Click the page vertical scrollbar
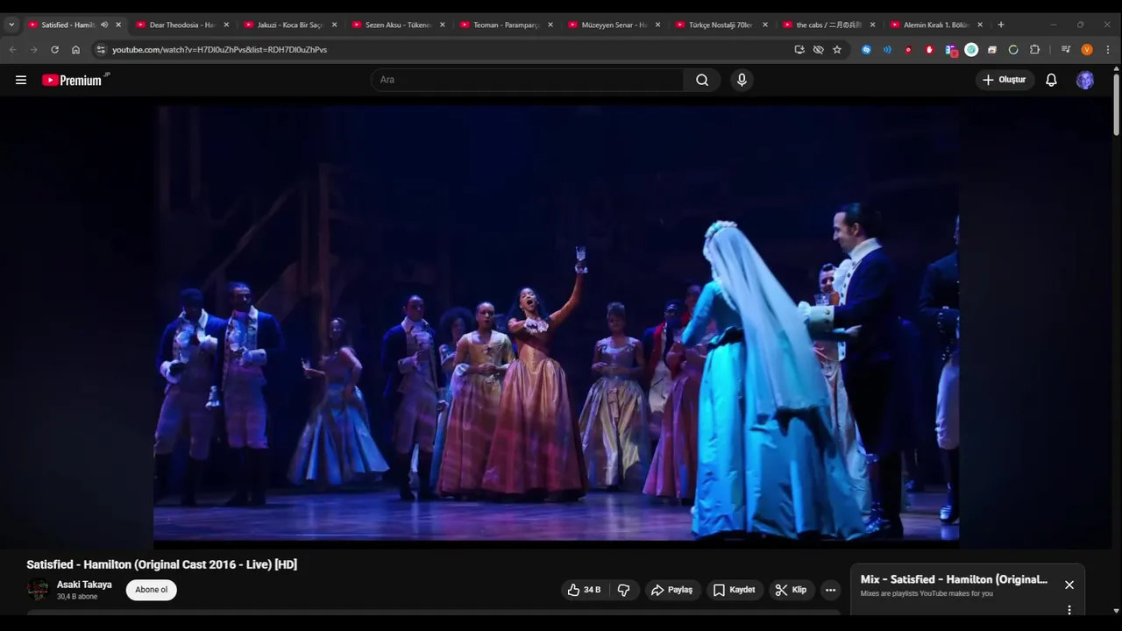Image resolution: width=1122 pixels, height=631 pixels. coord(1116,104)
